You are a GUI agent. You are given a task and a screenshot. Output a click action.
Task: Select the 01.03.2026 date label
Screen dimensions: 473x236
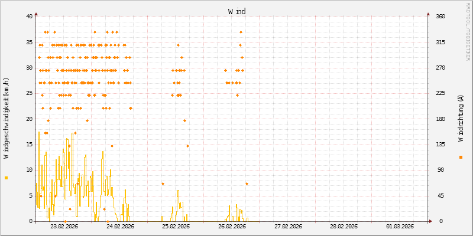tap(400, 226)
